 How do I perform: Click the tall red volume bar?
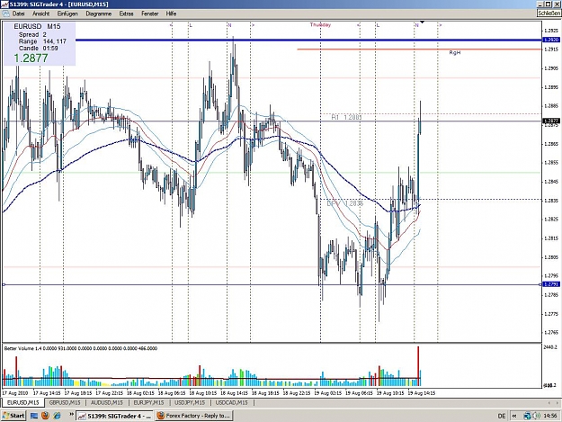coord(418,365)
